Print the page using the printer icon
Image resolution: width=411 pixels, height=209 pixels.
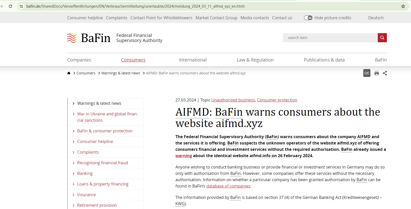[376, 73]
